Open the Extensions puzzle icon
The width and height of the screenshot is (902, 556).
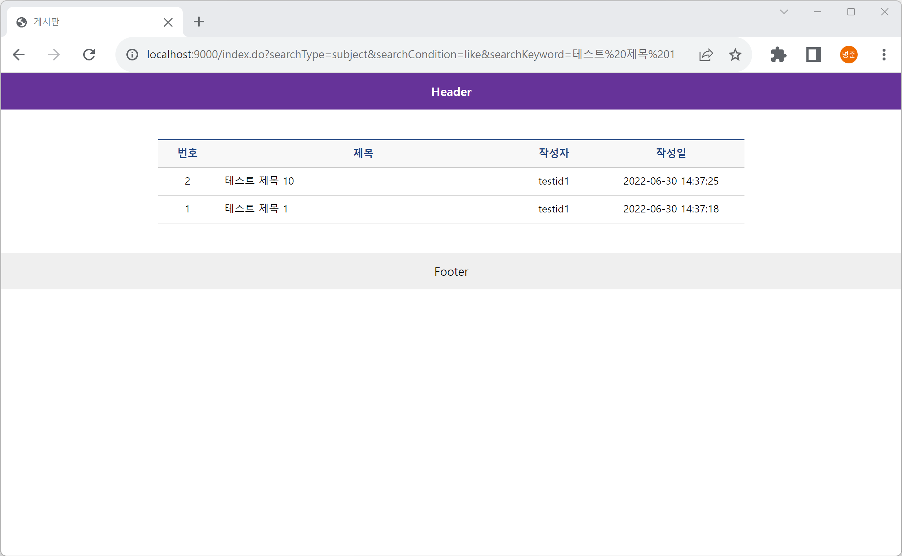[x=778, y=55]
